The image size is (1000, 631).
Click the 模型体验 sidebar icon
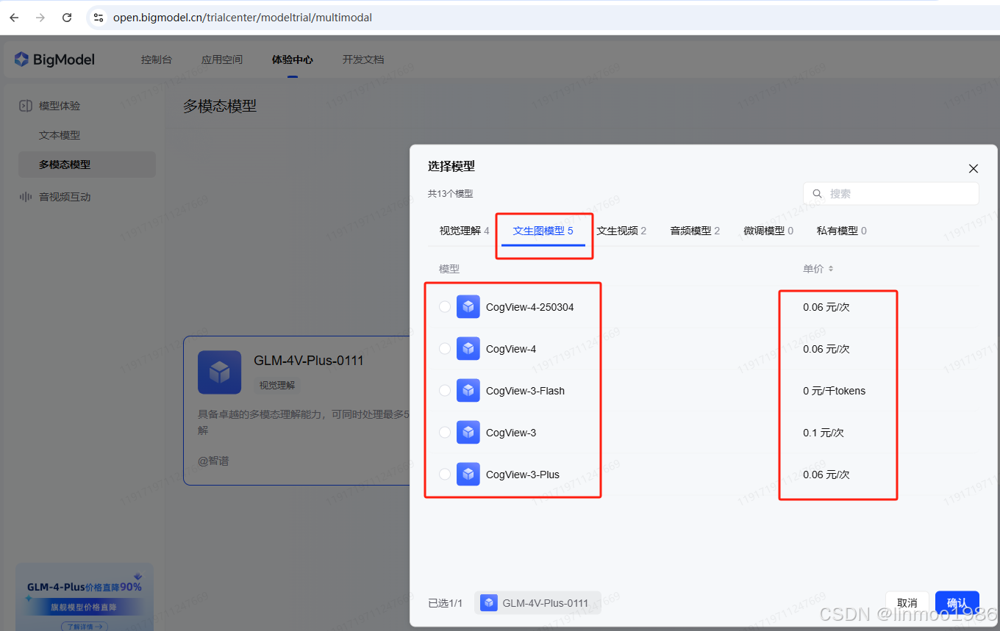[26, 106]
